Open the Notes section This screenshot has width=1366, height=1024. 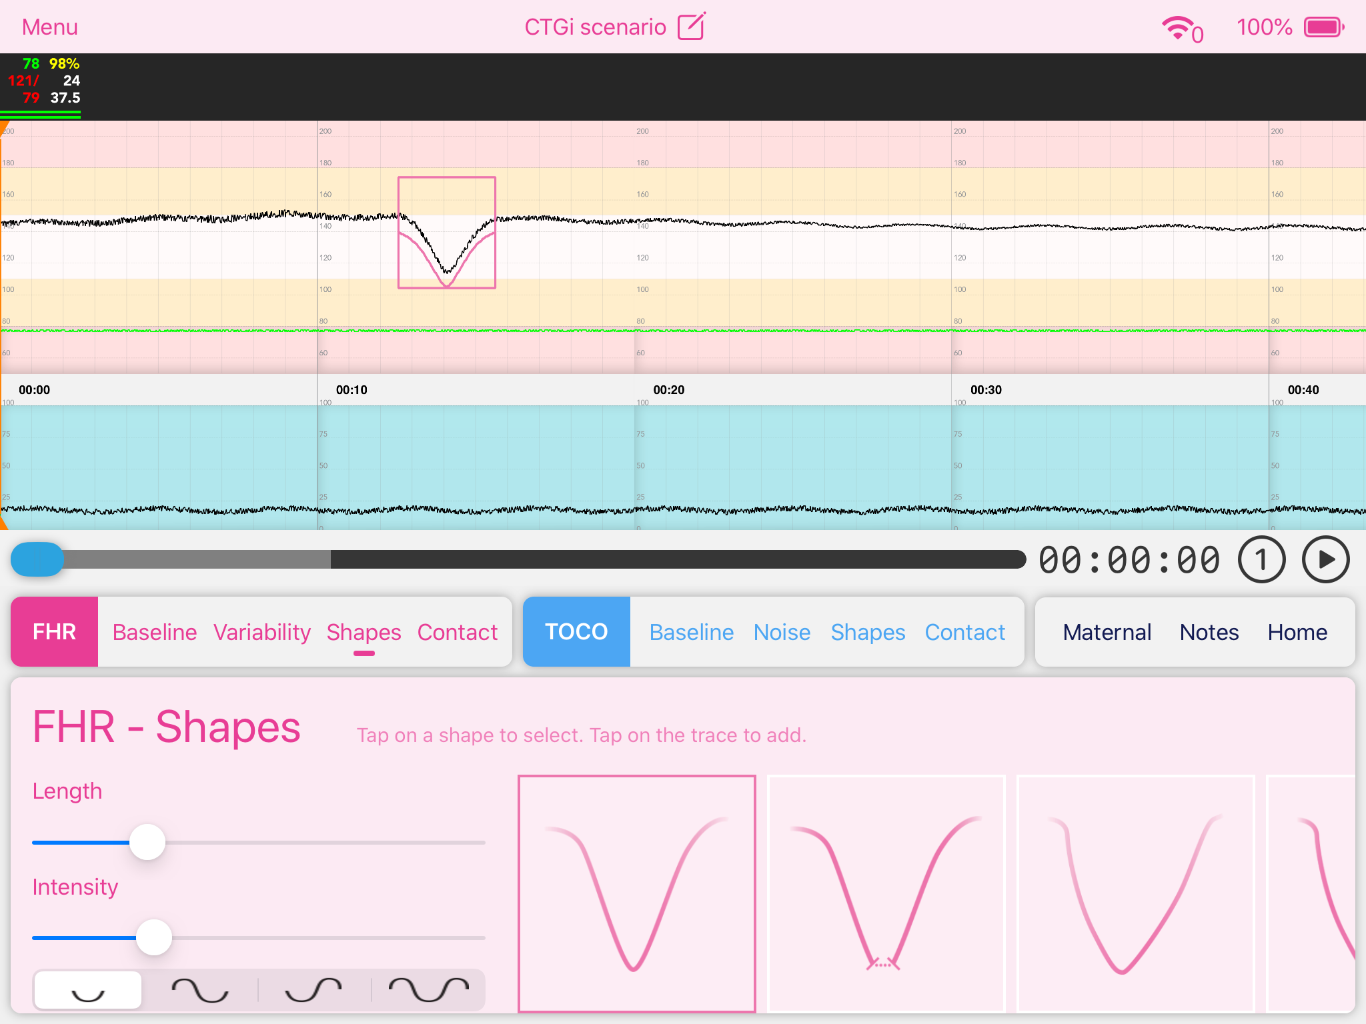click(x=1209, y=632)
